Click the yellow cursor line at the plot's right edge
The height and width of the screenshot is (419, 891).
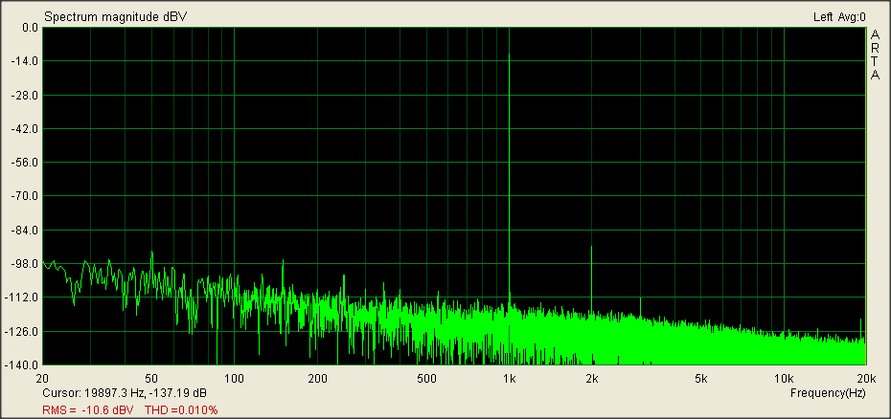click(865, 196)
